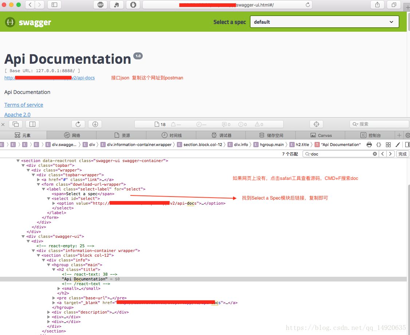Open the 储存空间 Storage tab
This screenshot has width=410, height=335.
pyautogui.click(x=271, y=135)
